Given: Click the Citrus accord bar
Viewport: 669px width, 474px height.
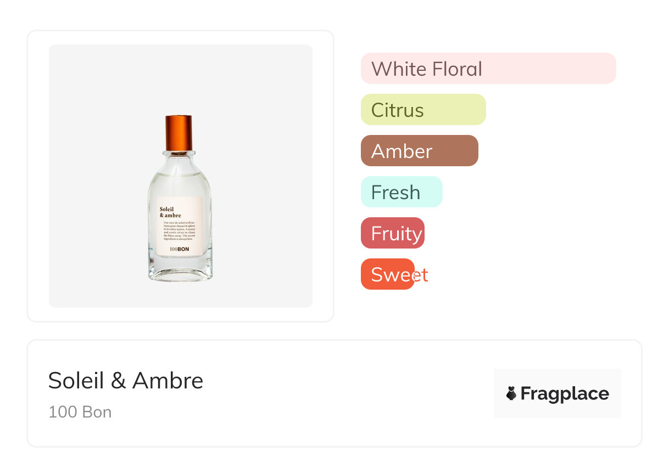Looking at the screenshot, I should [423, 110].
